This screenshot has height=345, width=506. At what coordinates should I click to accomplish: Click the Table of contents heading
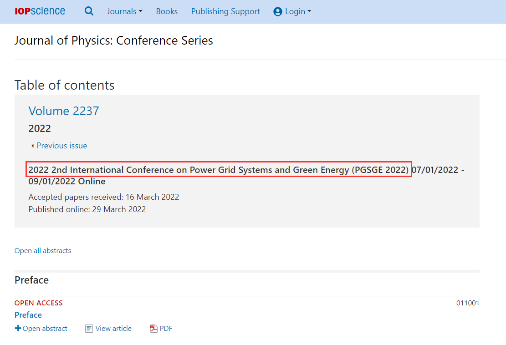65,85
